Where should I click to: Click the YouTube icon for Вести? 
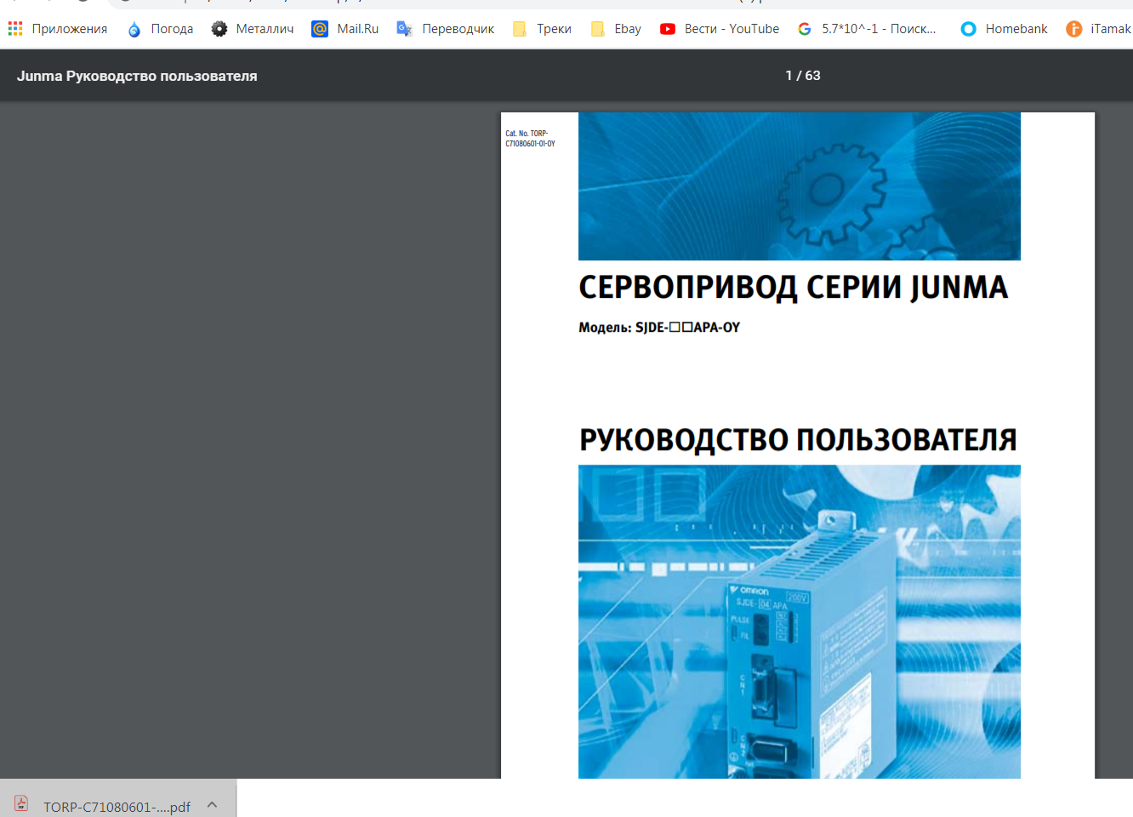point(668,29)
